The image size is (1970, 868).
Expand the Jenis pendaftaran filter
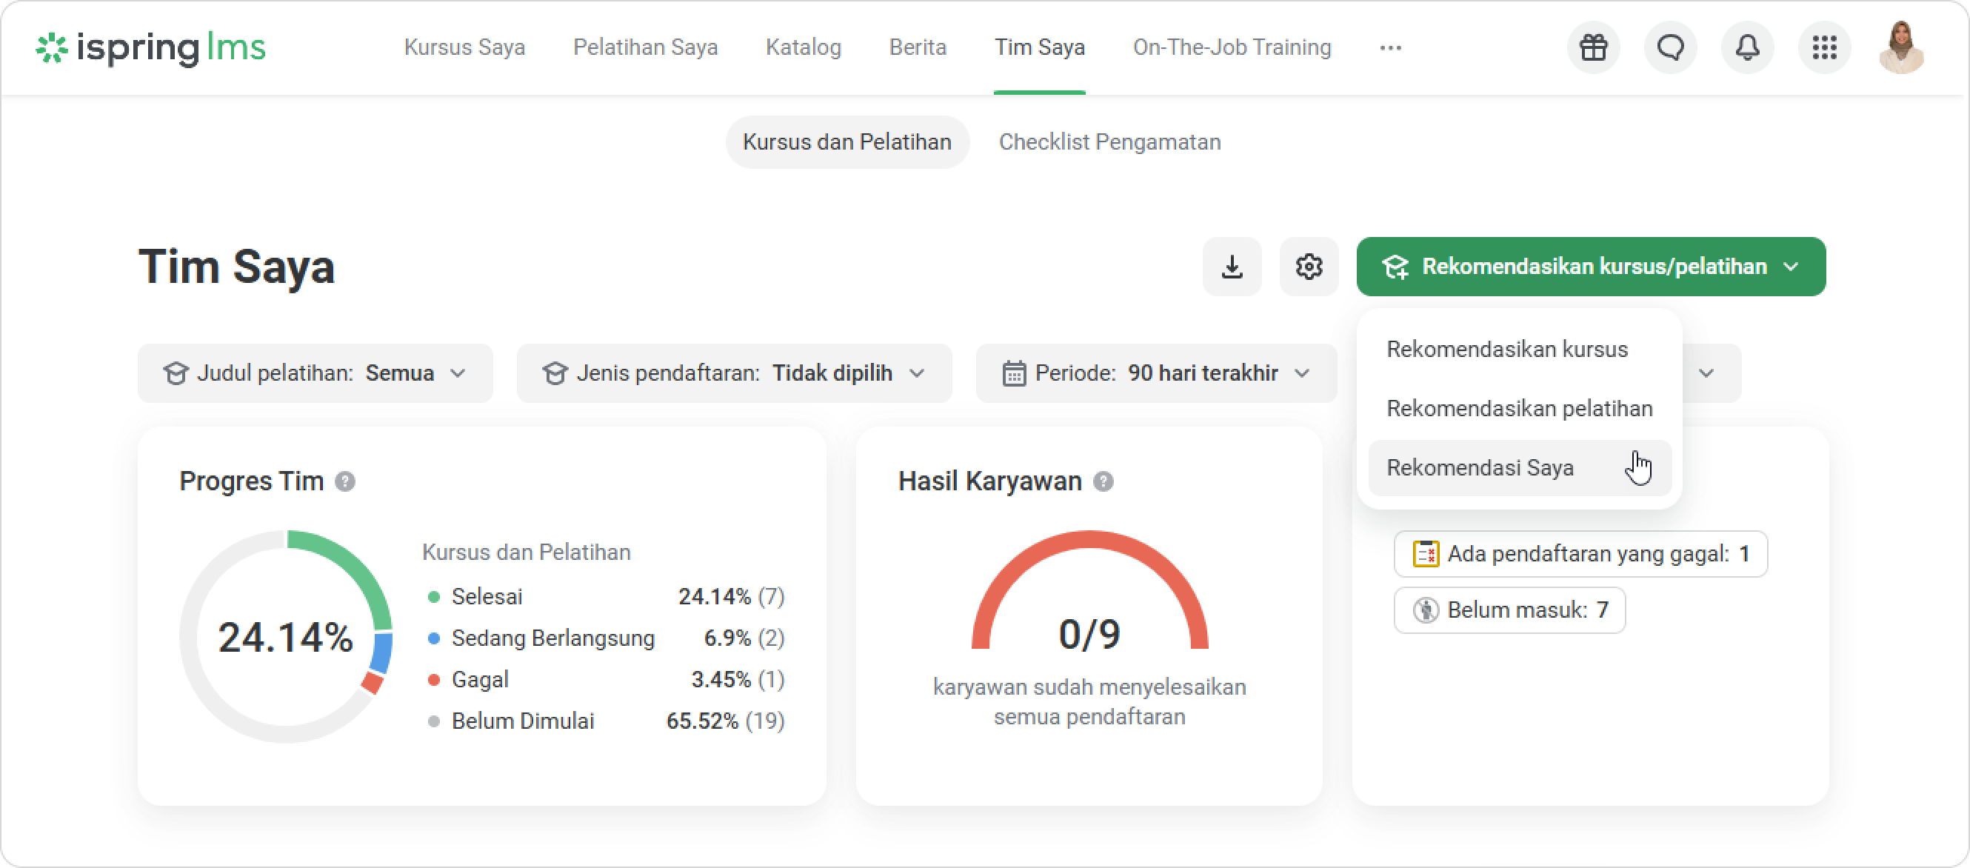point(733,373)
